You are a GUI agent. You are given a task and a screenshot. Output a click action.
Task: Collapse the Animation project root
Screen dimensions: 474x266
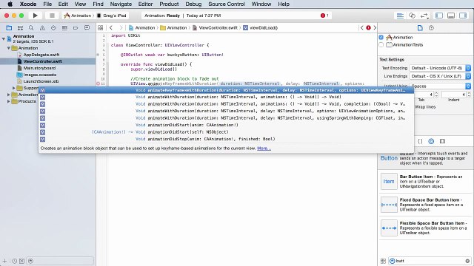point(4,38)
